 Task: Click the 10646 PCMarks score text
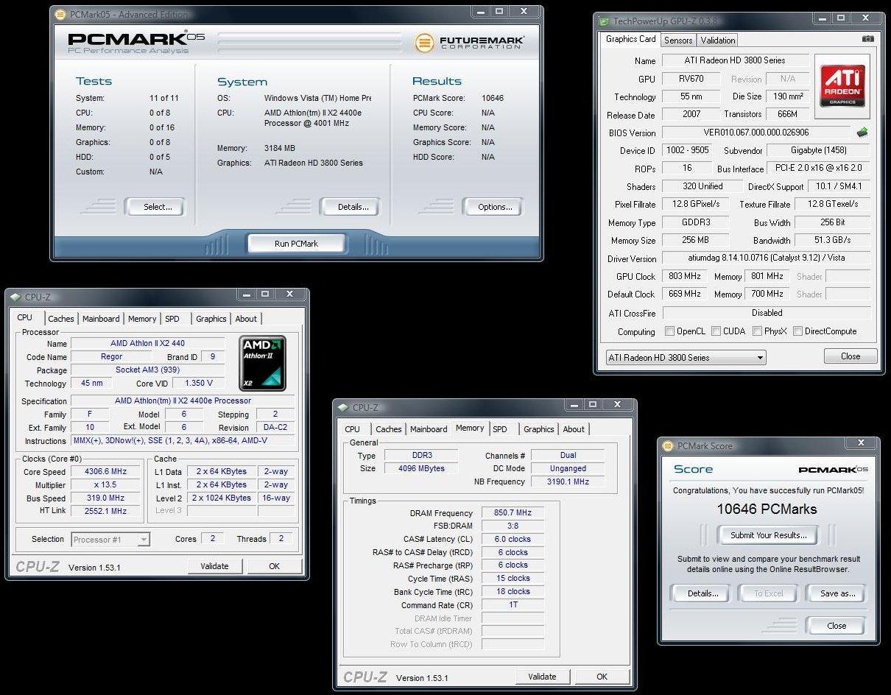[767, 509]
